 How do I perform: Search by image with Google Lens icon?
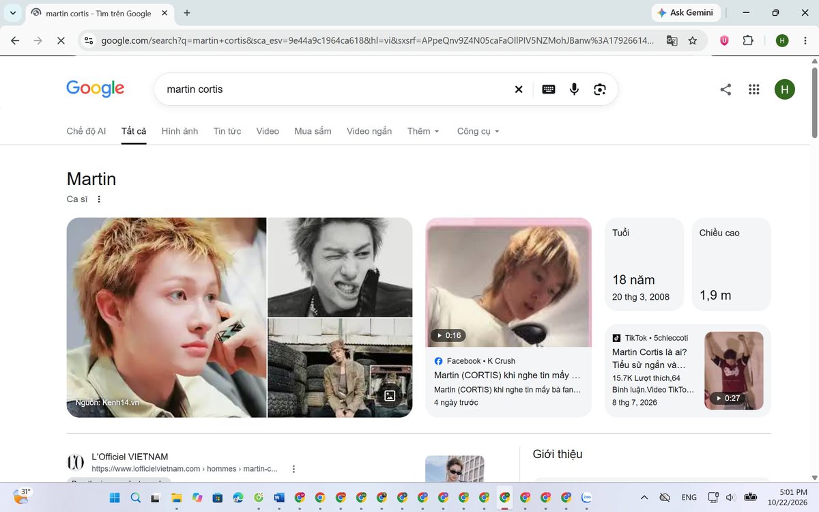click(600, 89)
